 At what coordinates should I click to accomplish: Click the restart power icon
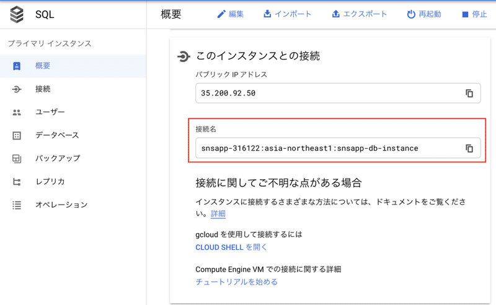pos(411,14)
